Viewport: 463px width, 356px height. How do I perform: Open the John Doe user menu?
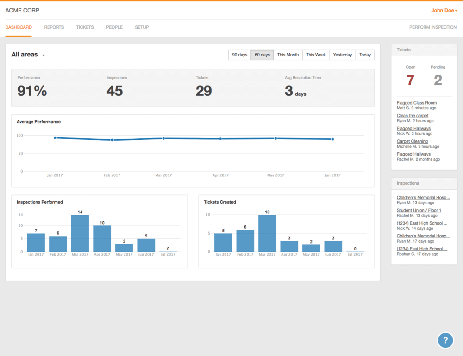tap(444, 10)
